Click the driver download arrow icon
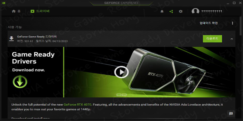The image size is (243, 121). pos(12,39)
